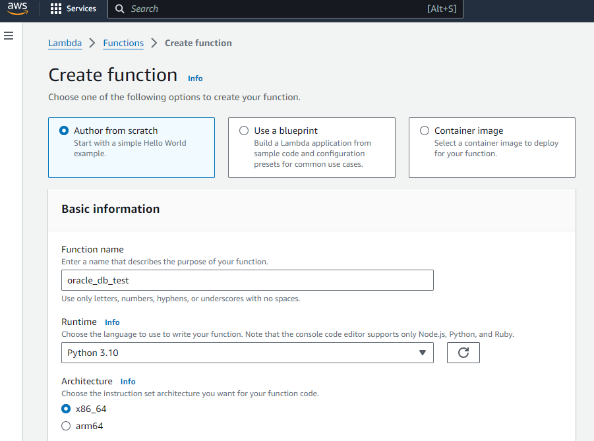594x441 pixels.
Task: Open Info link next to Architecture
Action: pos(128,382)
